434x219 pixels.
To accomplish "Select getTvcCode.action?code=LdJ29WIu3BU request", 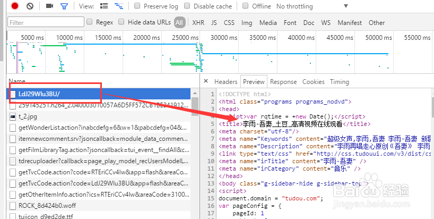I will coord(99,183).
